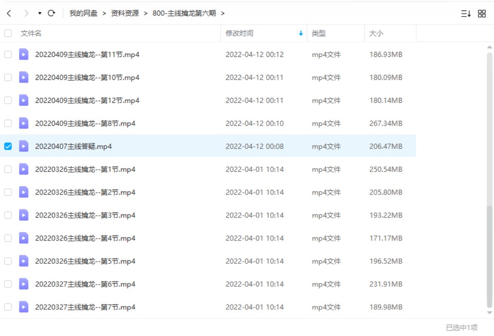Screen dimensions: 494x336
Task: Select file 20220326主线擒龙--第3节.mp4
Action: pyautogui.click(x=86, y=215)
